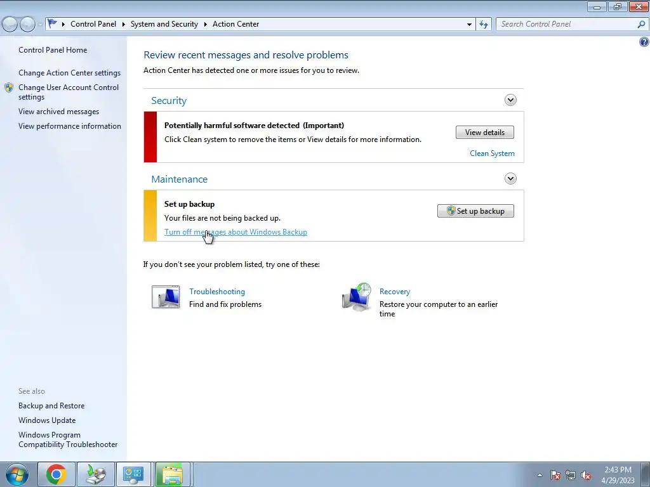
Task: Show hidden tray icons arrow
Action: point(540,475)
